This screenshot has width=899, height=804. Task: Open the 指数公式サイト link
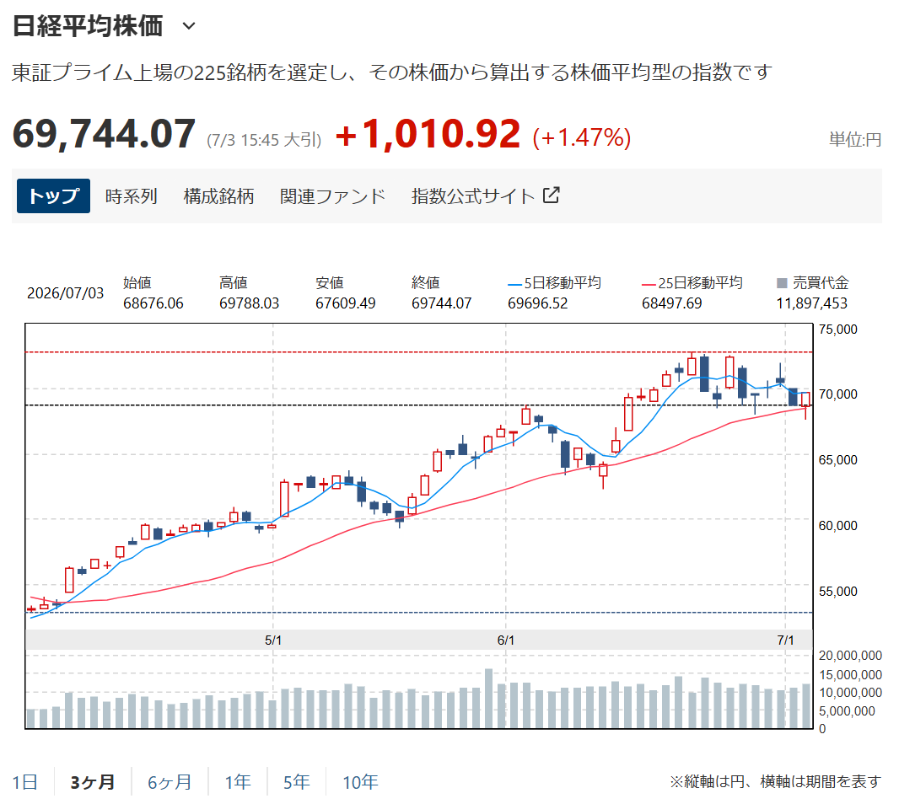click(473, 196)
